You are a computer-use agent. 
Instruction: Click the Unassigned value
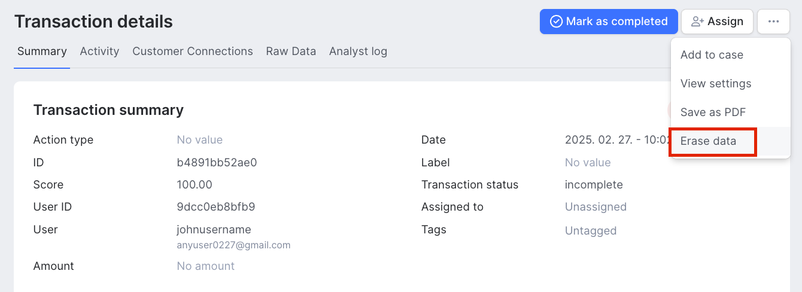pyautogui.click(x=596, y=207)
